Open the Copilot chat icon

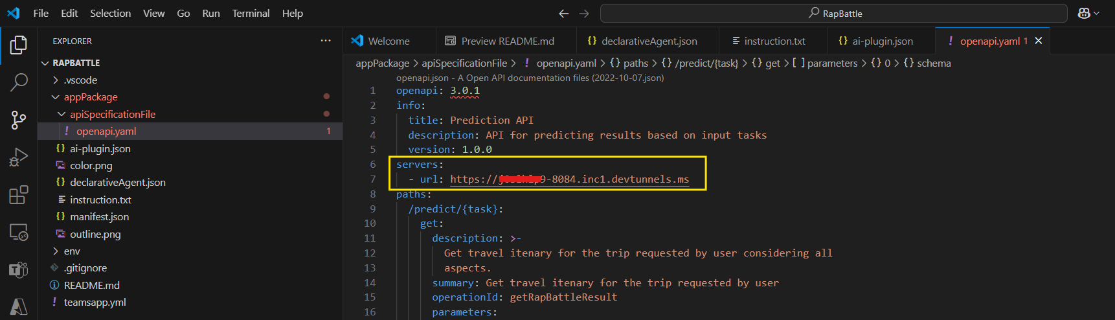[x=1084, y=13]
